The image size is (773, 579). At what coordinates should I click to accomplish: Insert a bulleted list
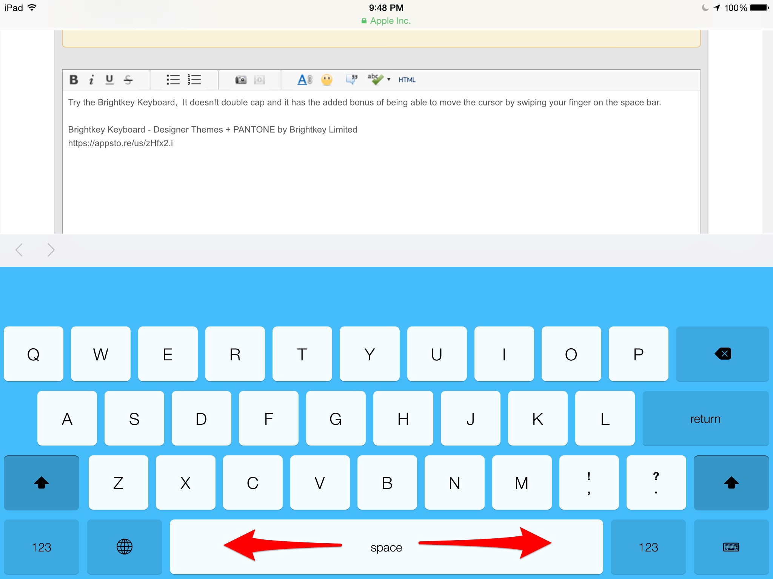[x=173, y=80]
